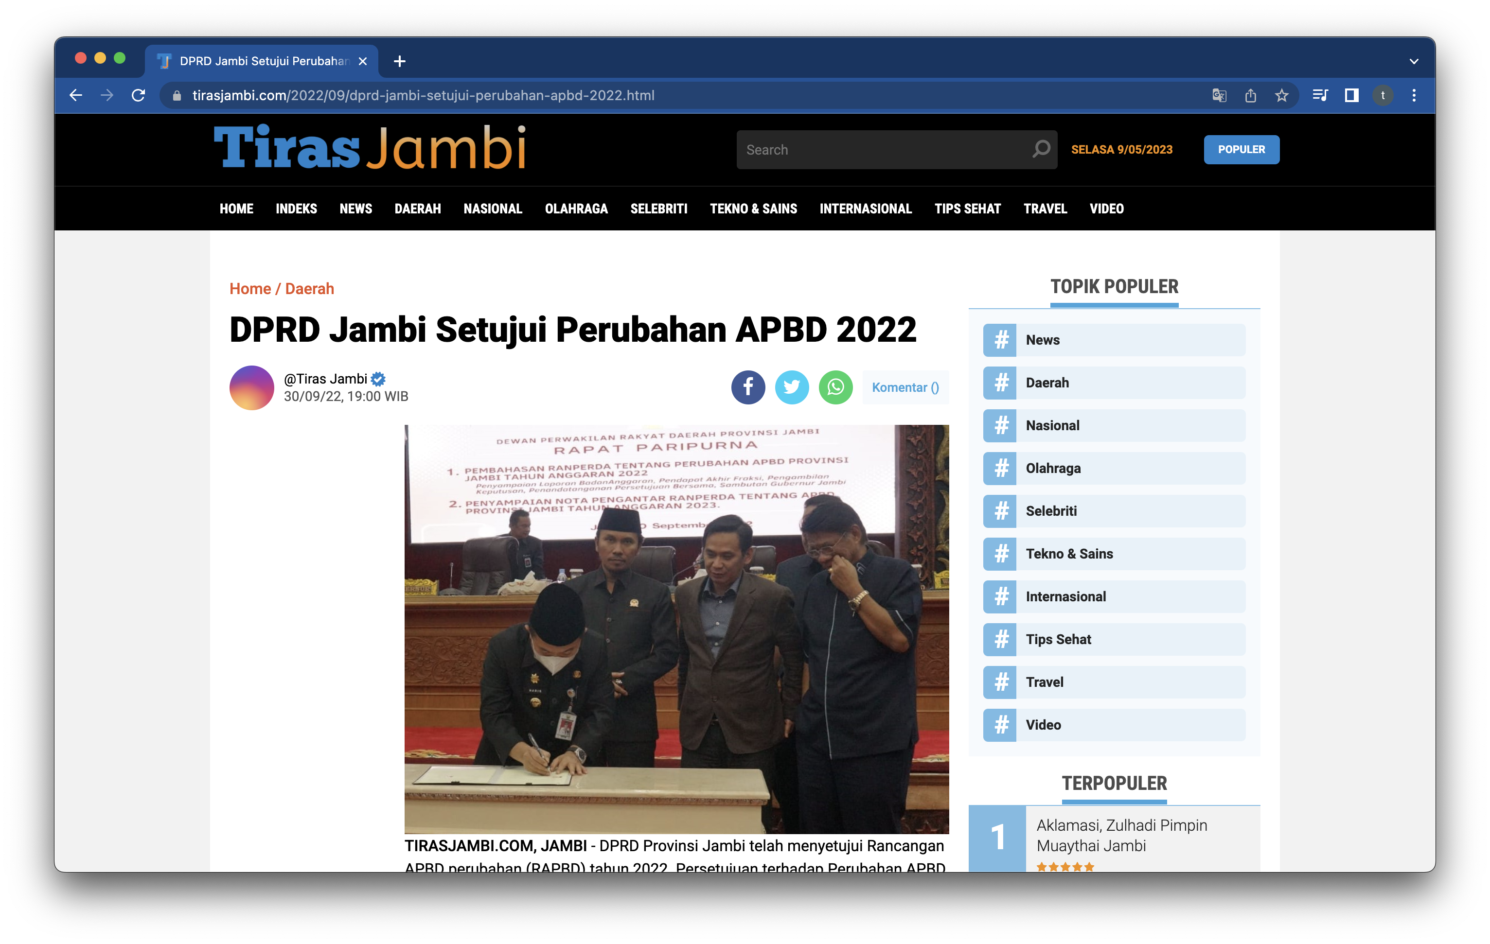Open SELEBRITI in the navigation menu
The width and height of the screenshot is (1490, 944).
click(x=658, y=209)
